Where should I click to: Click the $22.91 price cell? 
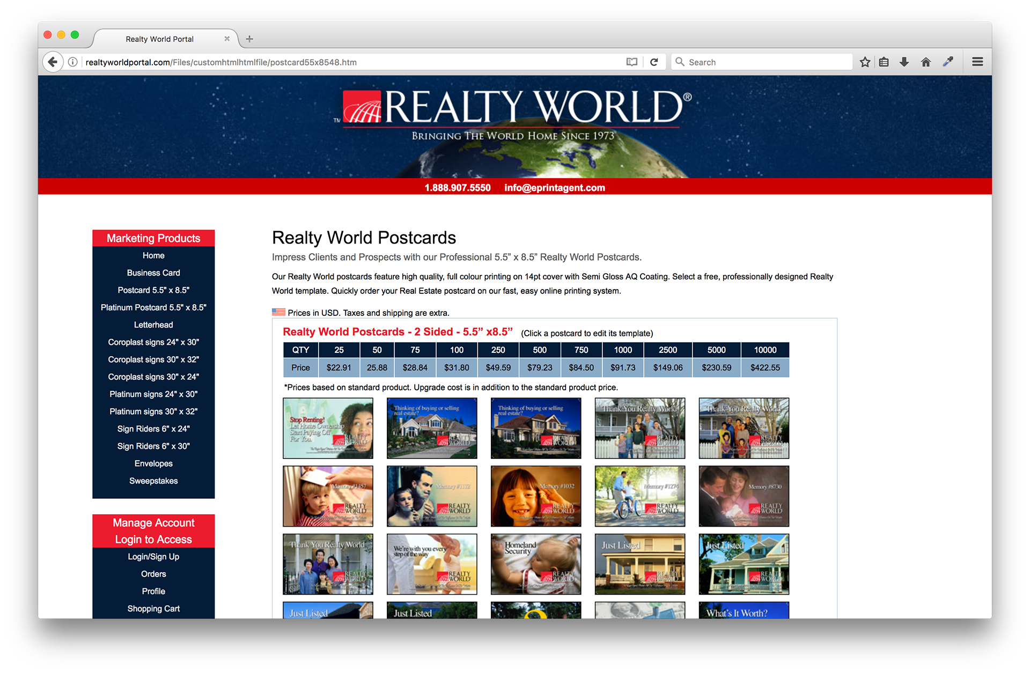(x=339, y=368)
